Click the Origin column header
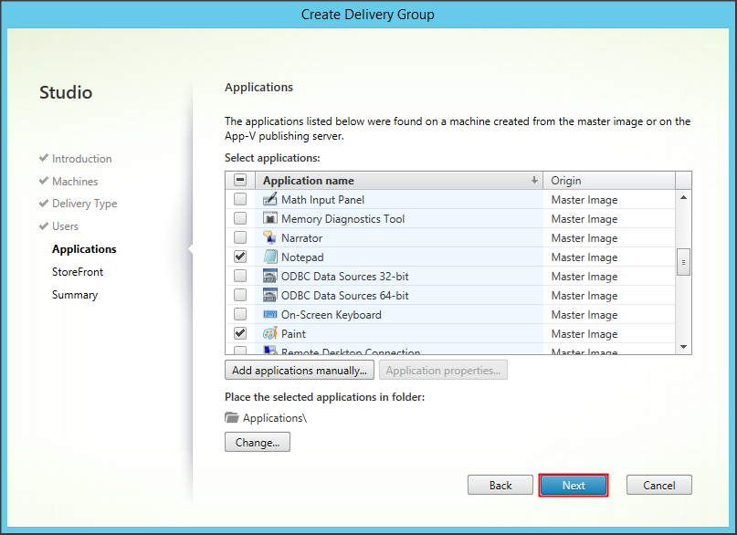Viewport: 737px width, 535px height. point(608,181)
